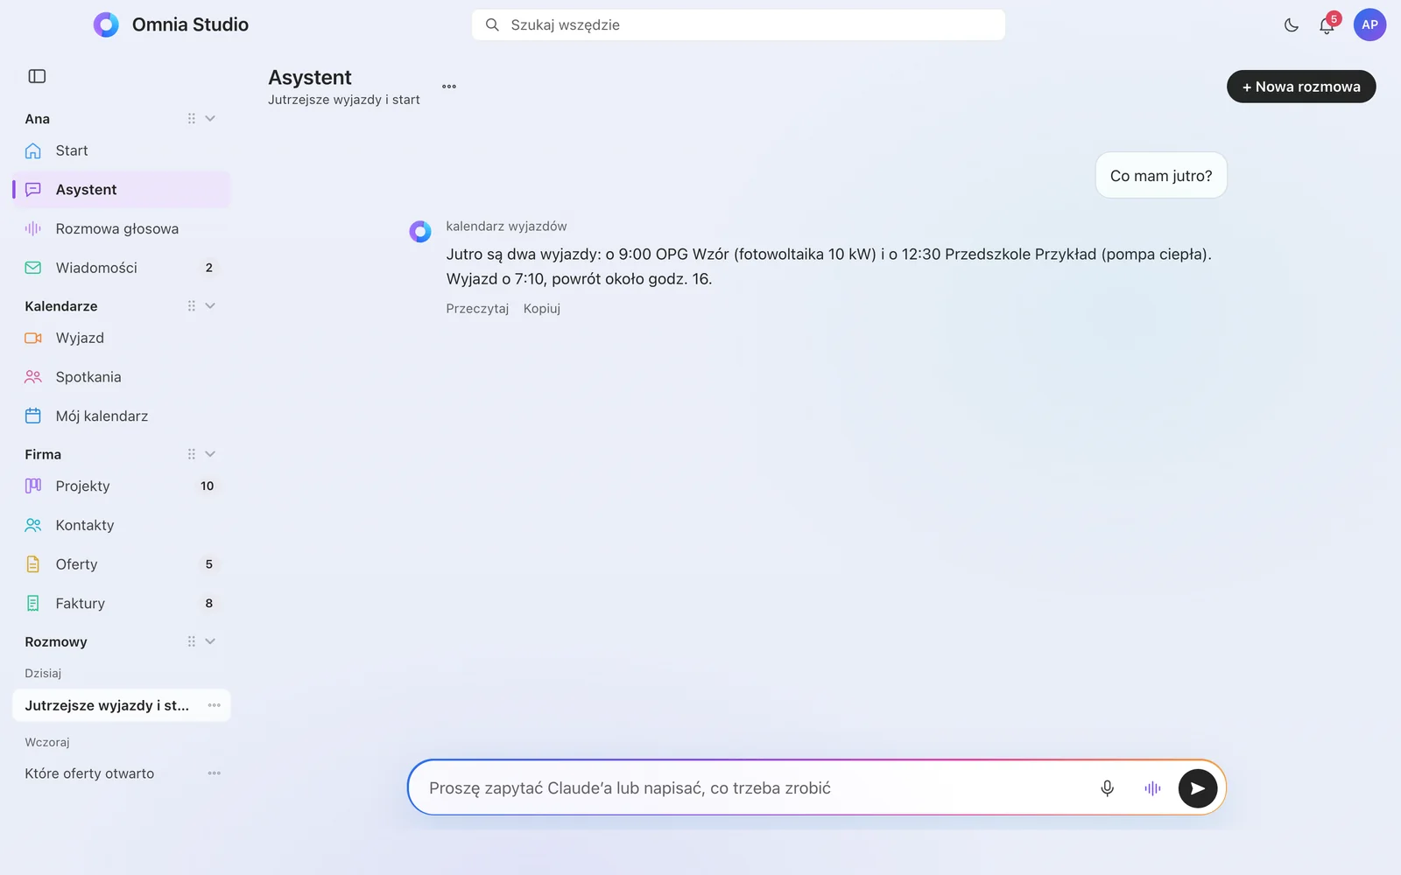The image size is (1401, 875).
Task: Open Kontakty in Firma section
Action: 122,525
